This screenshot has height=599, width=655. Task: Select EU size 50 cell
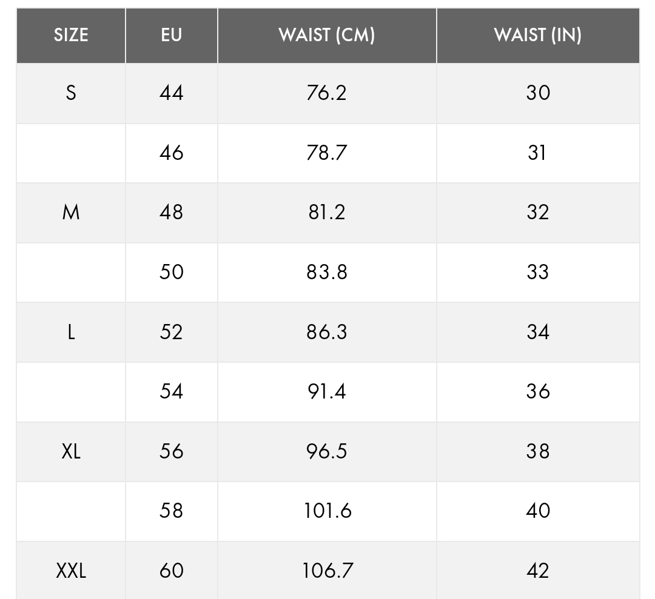[172, 272]
